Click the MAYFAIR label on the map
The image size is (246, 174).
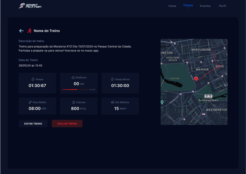click(202, 70)
